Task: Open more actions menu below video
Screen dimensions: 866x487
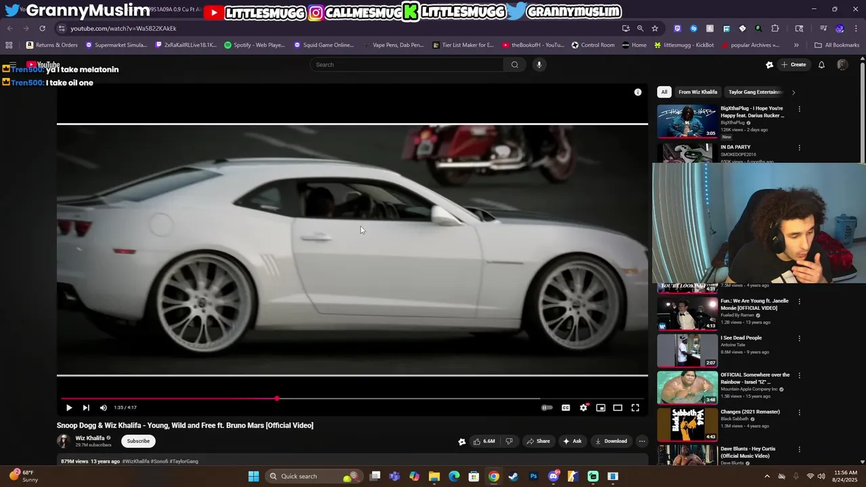Action: coord(642,441)
